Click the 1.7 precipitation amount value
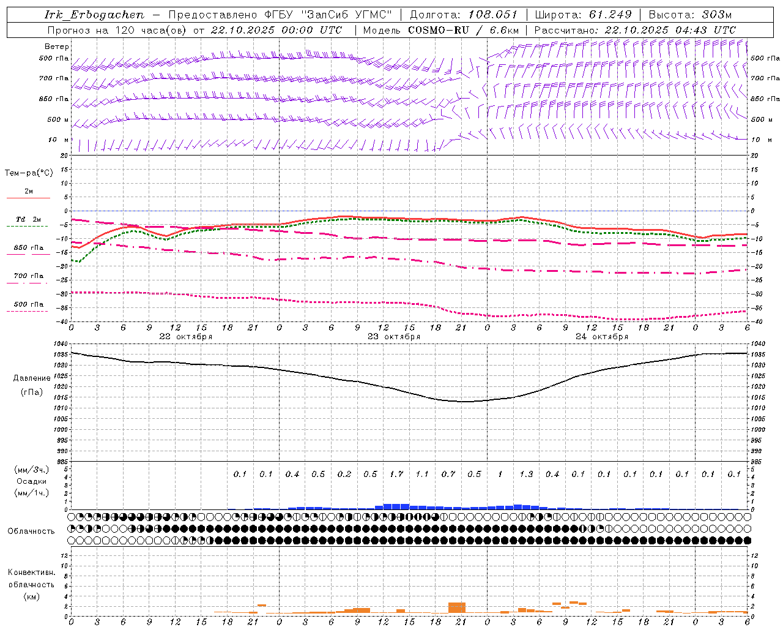The width and height of the screenshot is (783, 627). click(396, 474)
